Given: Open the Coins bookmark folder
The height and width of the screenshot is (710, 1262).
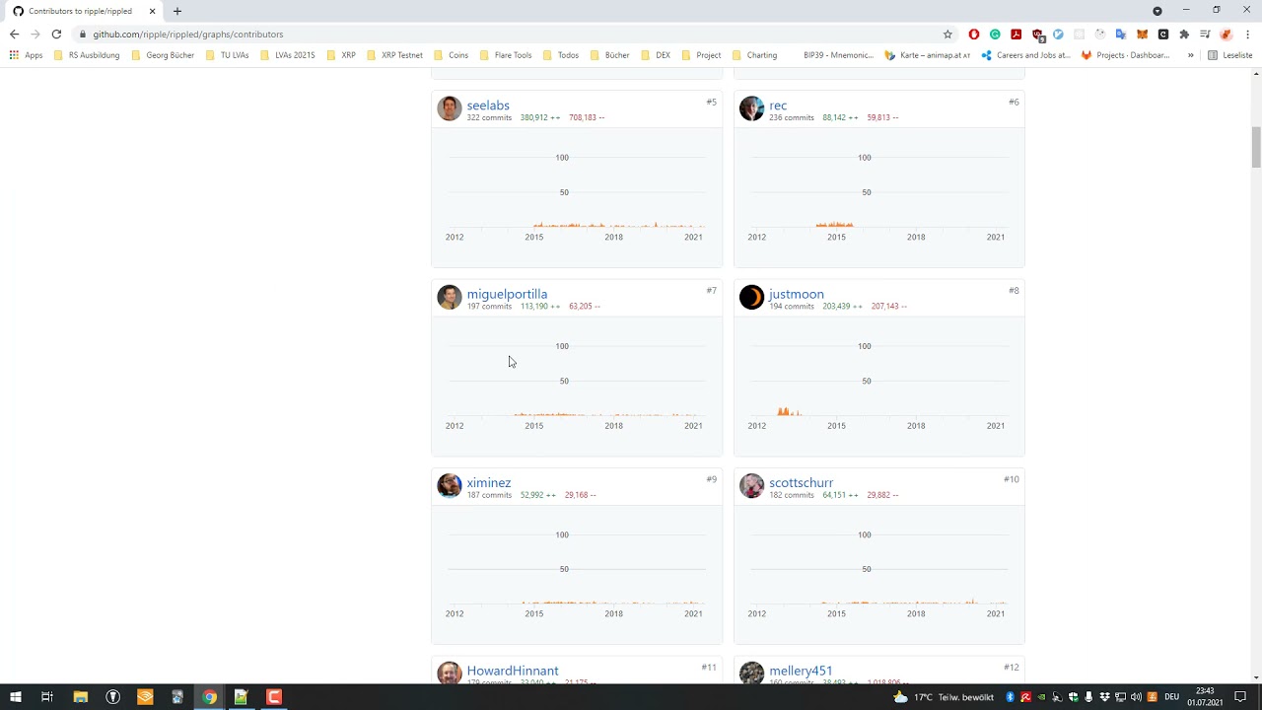Looking at the screenshot, I should (451, 55).
